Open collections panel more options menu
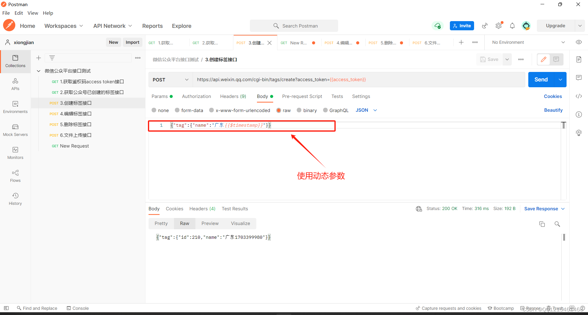The height and width of the screenshot is (315, 588). (138, 58)
